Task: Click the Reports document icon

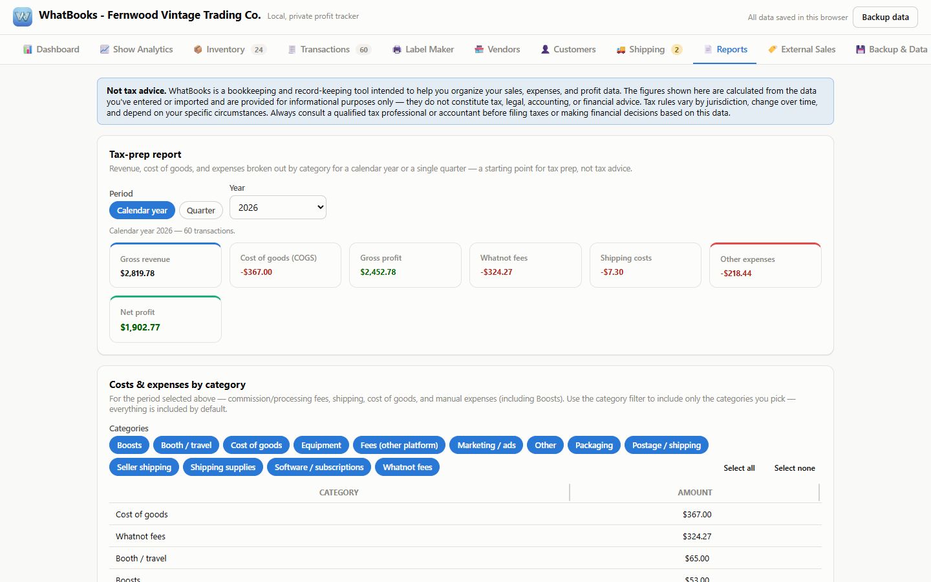Action: pyautogui.click(x=708, y=49)
